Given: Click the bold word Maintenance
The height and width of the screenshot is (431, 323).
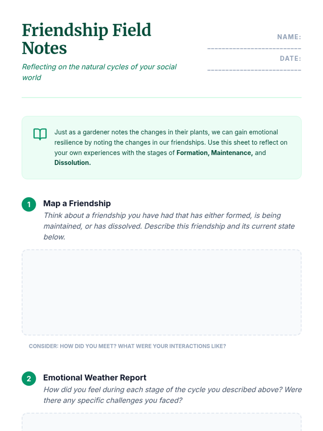Looking at the screenshot, I should point(231,153).
